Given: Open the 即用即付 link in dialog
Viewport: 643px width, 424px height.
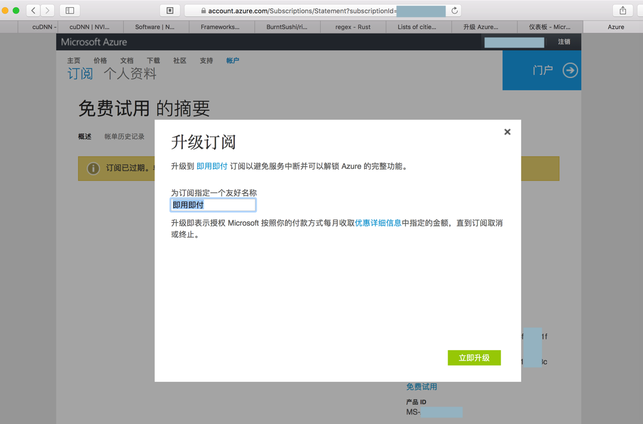Looking at the screenshot, I should pos(212,166).
